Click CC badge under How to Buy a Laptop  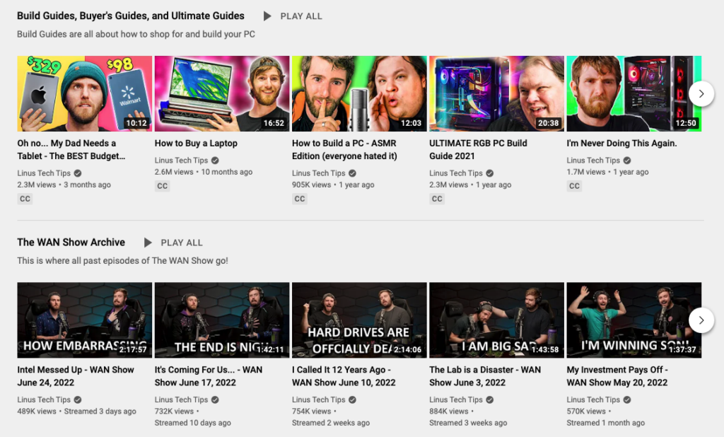tap(163, 186)
